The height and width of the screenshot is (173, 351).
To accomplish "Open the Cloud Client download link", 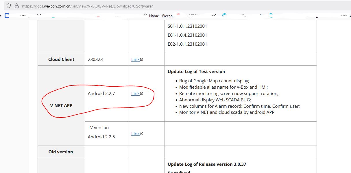I will 136,59.
